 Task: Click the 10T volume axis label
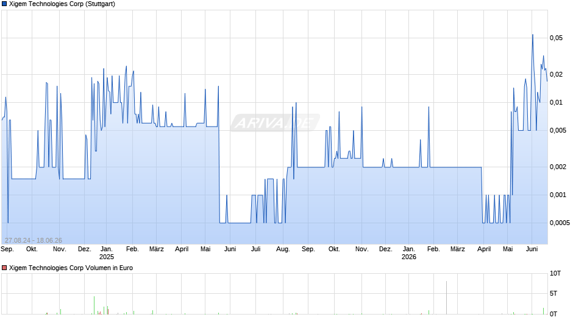(x=555, y=273)
